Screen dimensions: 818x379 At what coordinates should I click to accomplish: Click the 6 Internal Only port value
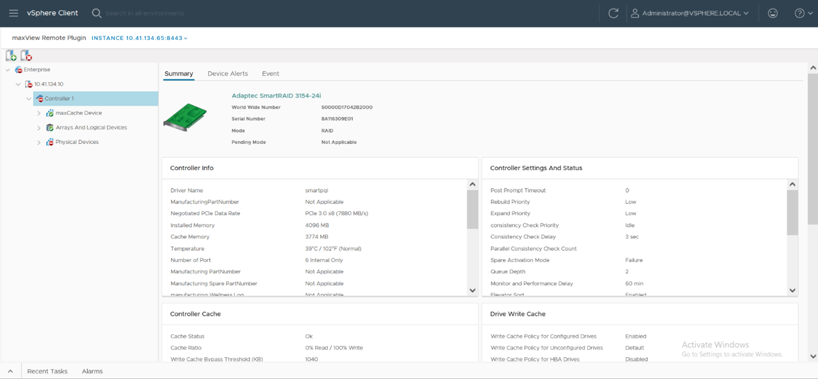324,260
